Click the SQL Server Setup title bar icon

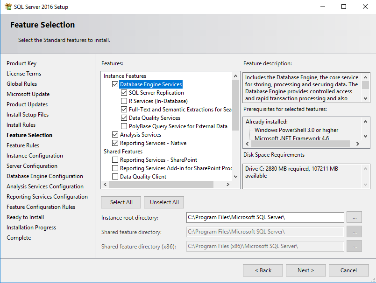(8, 7)
